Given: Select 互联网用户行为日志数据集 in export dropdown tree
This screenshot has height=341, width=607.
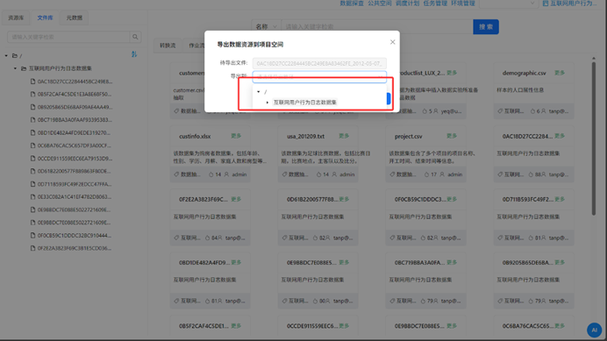Looking at the screenshot, I should point(305,103).
